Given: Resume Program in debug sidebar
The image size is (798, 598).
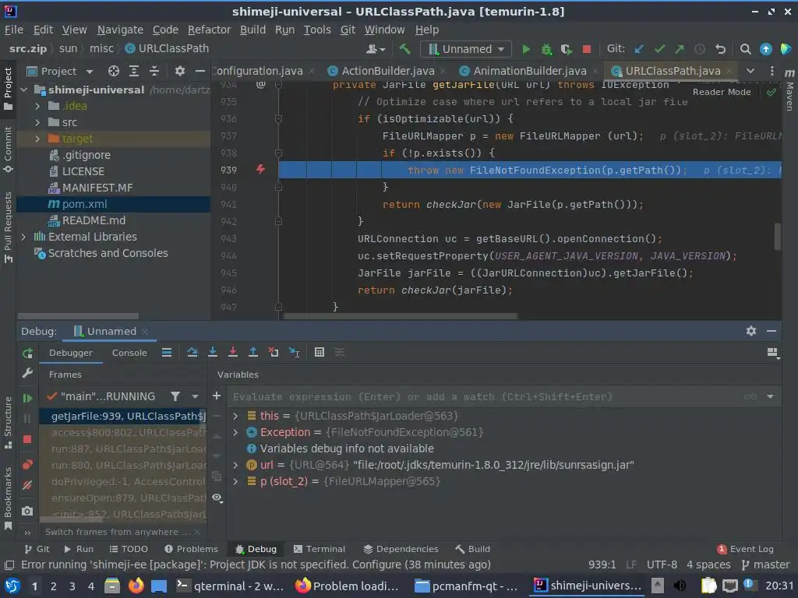Looking at the screenshot, I should [x=27, y=398].
